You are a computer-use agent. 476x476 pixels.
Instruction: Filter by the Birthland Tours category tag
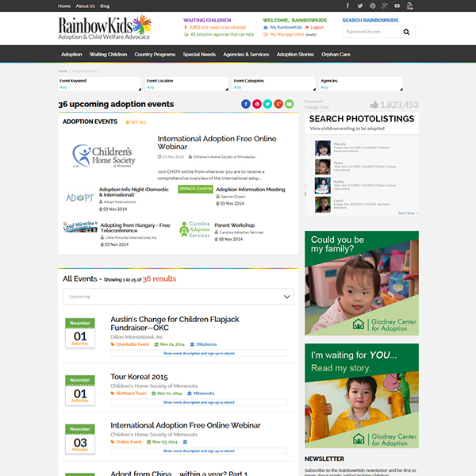[131, 393]
